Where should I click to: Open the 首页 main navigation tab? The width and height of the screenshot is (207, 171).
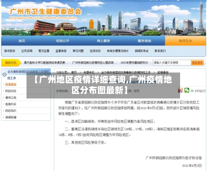click(22, 41)
